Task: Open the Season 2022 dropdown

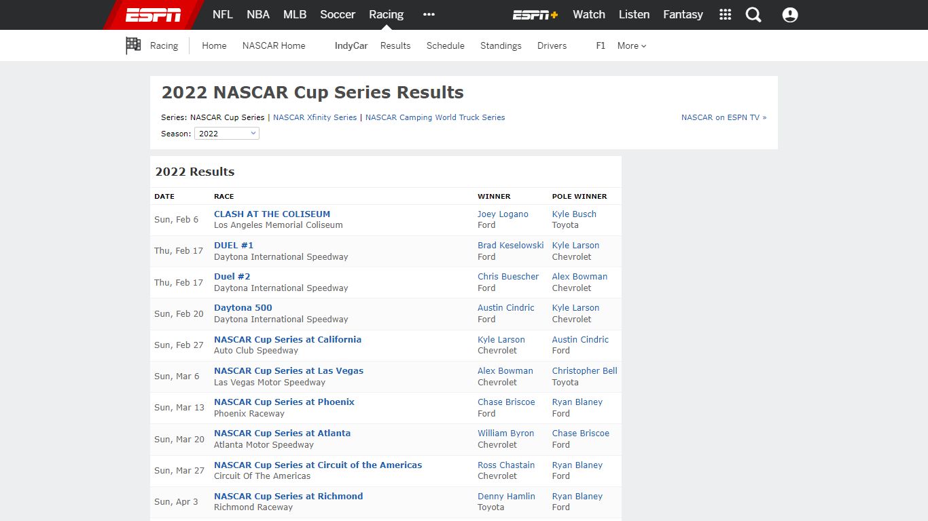Action: pyautogui.click(x=227, y=134)
